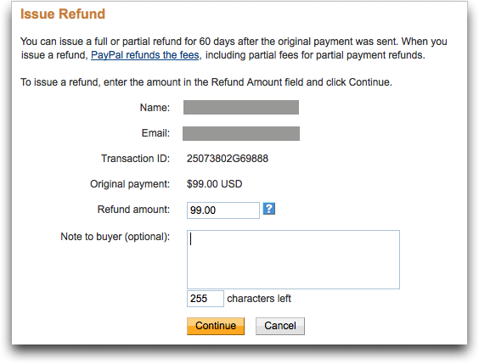Click the $99.00 USD original payment value
The width and height of the screenshot is (479, 364).
pos(215,184)
